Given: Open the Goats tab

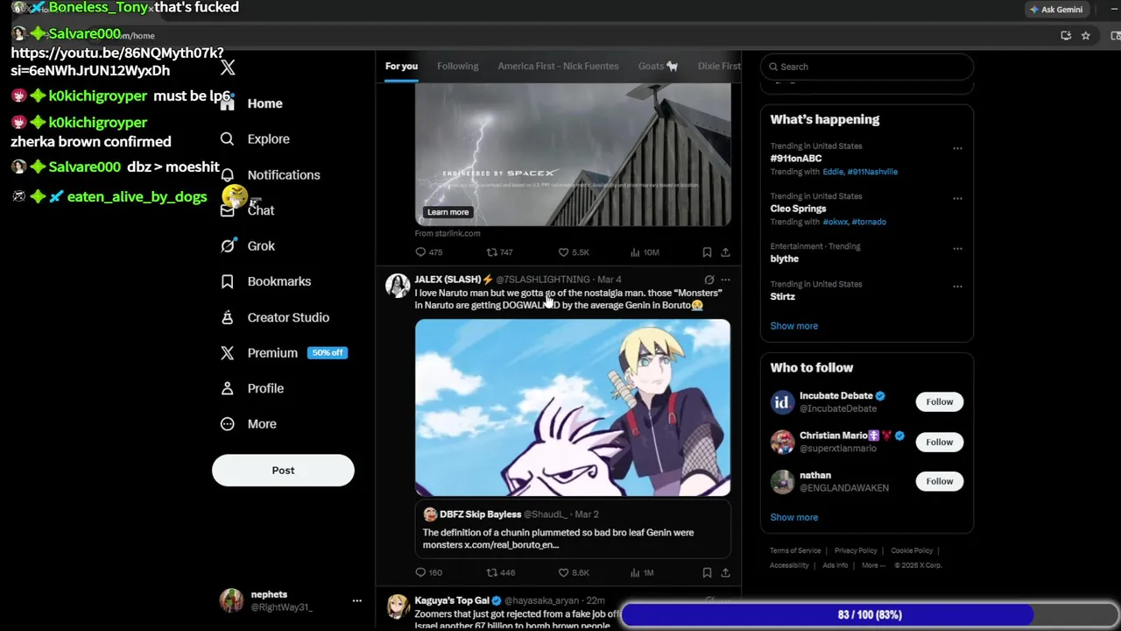Looking at the screenshot, I should pyautogui.click(x=658, y=66).
